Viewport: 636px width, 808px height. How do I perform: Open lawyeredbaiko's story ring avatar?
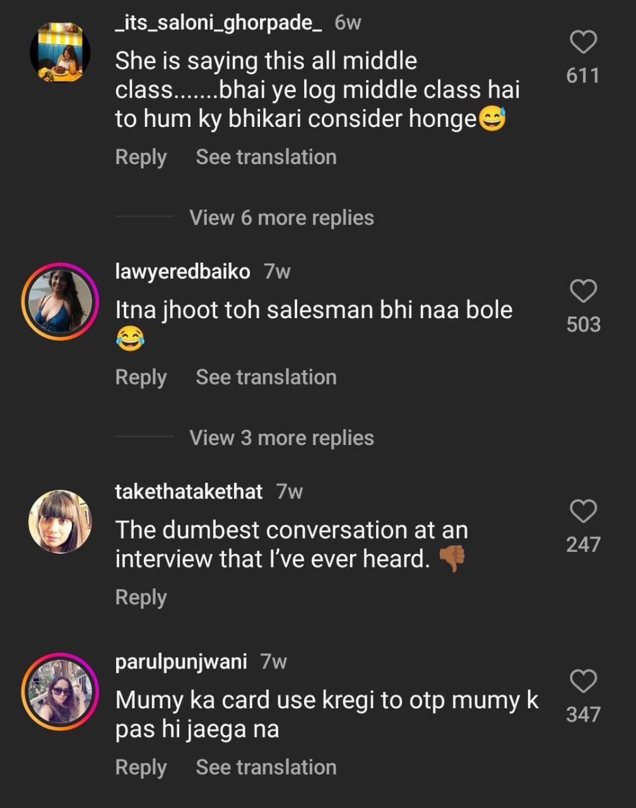60,302
